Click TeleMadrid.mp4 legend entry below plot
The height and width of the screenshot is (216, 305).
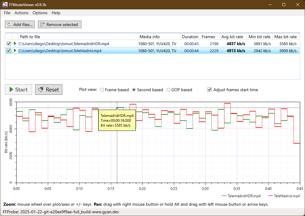click(x=284, y=196)
